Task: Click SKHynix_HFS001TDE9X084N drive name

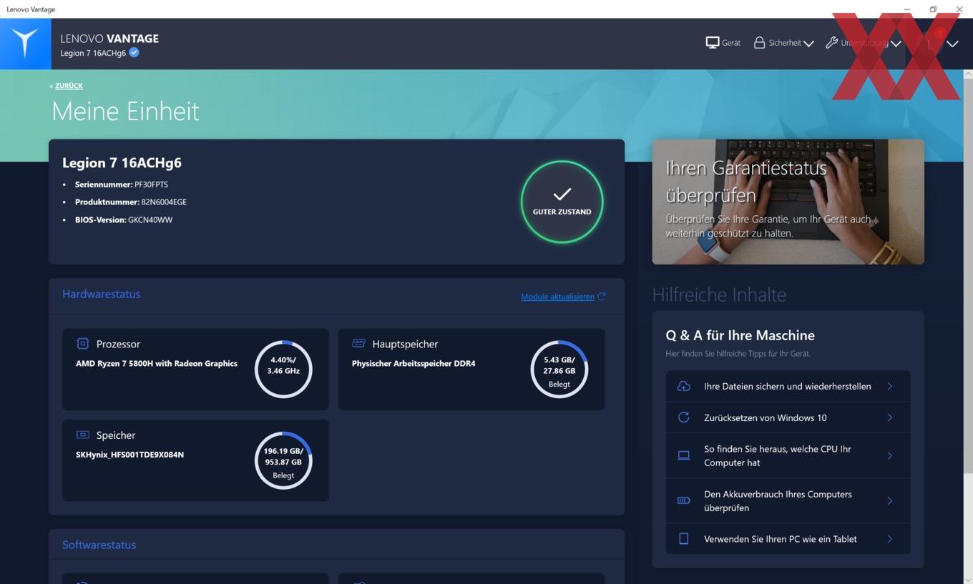Action: coord(129,455)
